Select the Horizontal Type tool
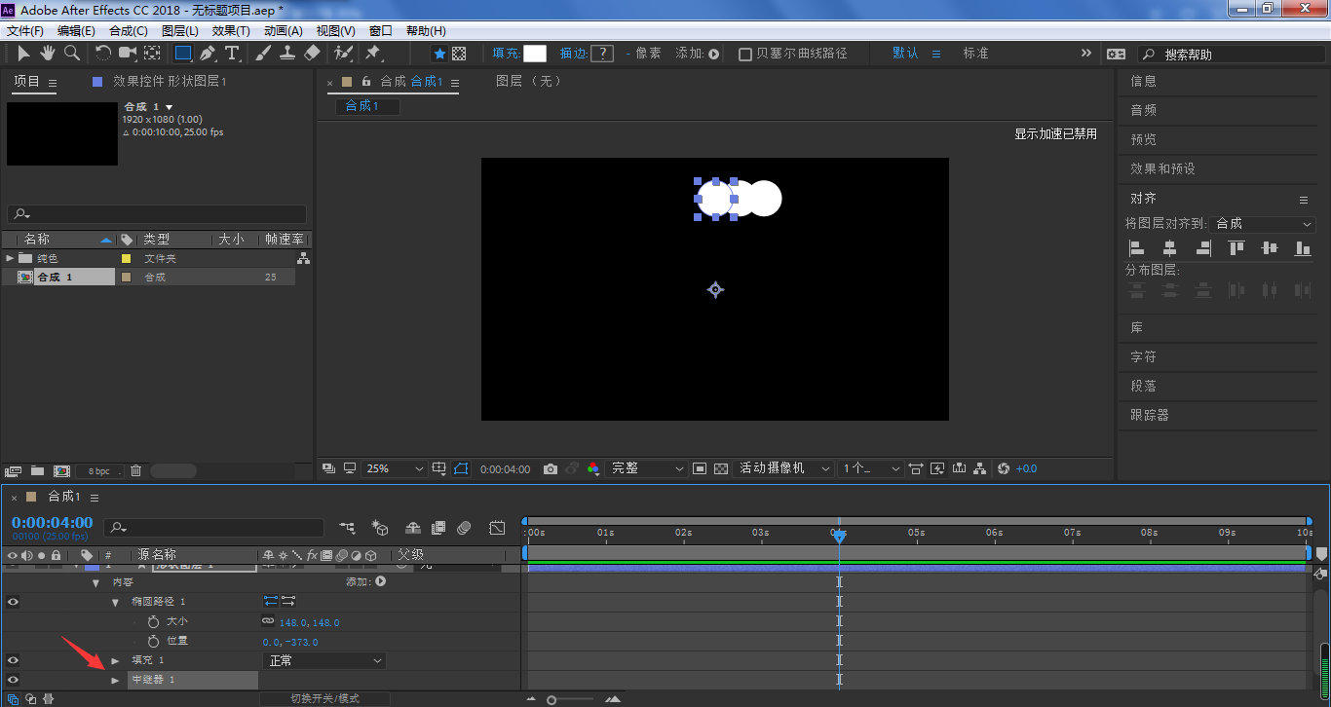This screenshot has height=707, width=1331. (232, 54)
